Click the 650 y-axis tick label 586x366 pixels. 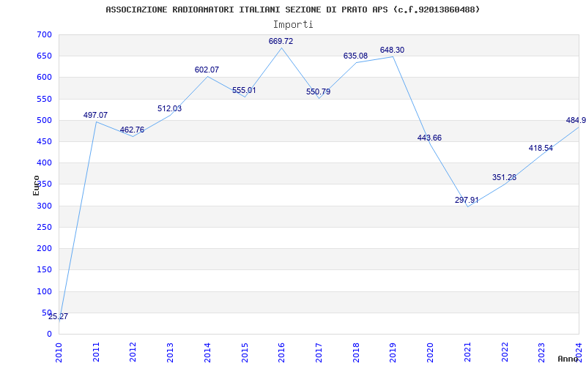[x=45, y=56]
